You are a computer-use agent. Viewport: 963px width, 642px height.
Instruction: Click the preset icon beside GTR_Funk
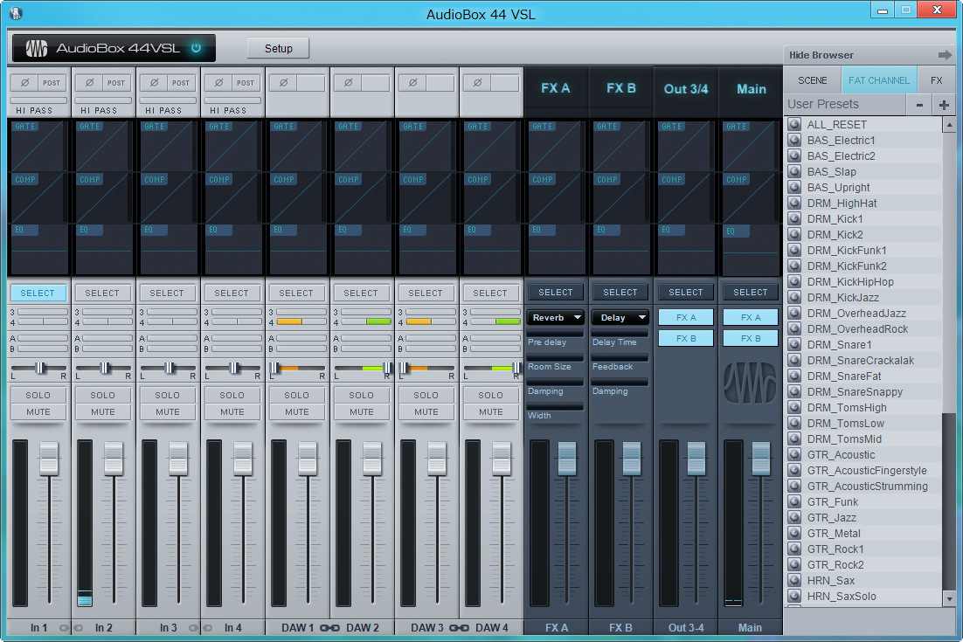pyautogui.click(x=794, y=501)
